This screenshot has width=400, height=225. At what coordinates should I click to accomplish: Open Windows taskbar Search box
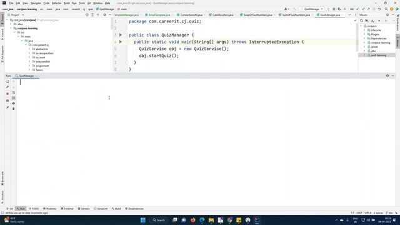(159, 220)
